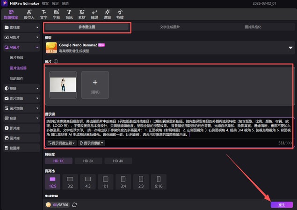
Task: Click the HitPaw Edimakor app logo
Action: coord(4,3)
